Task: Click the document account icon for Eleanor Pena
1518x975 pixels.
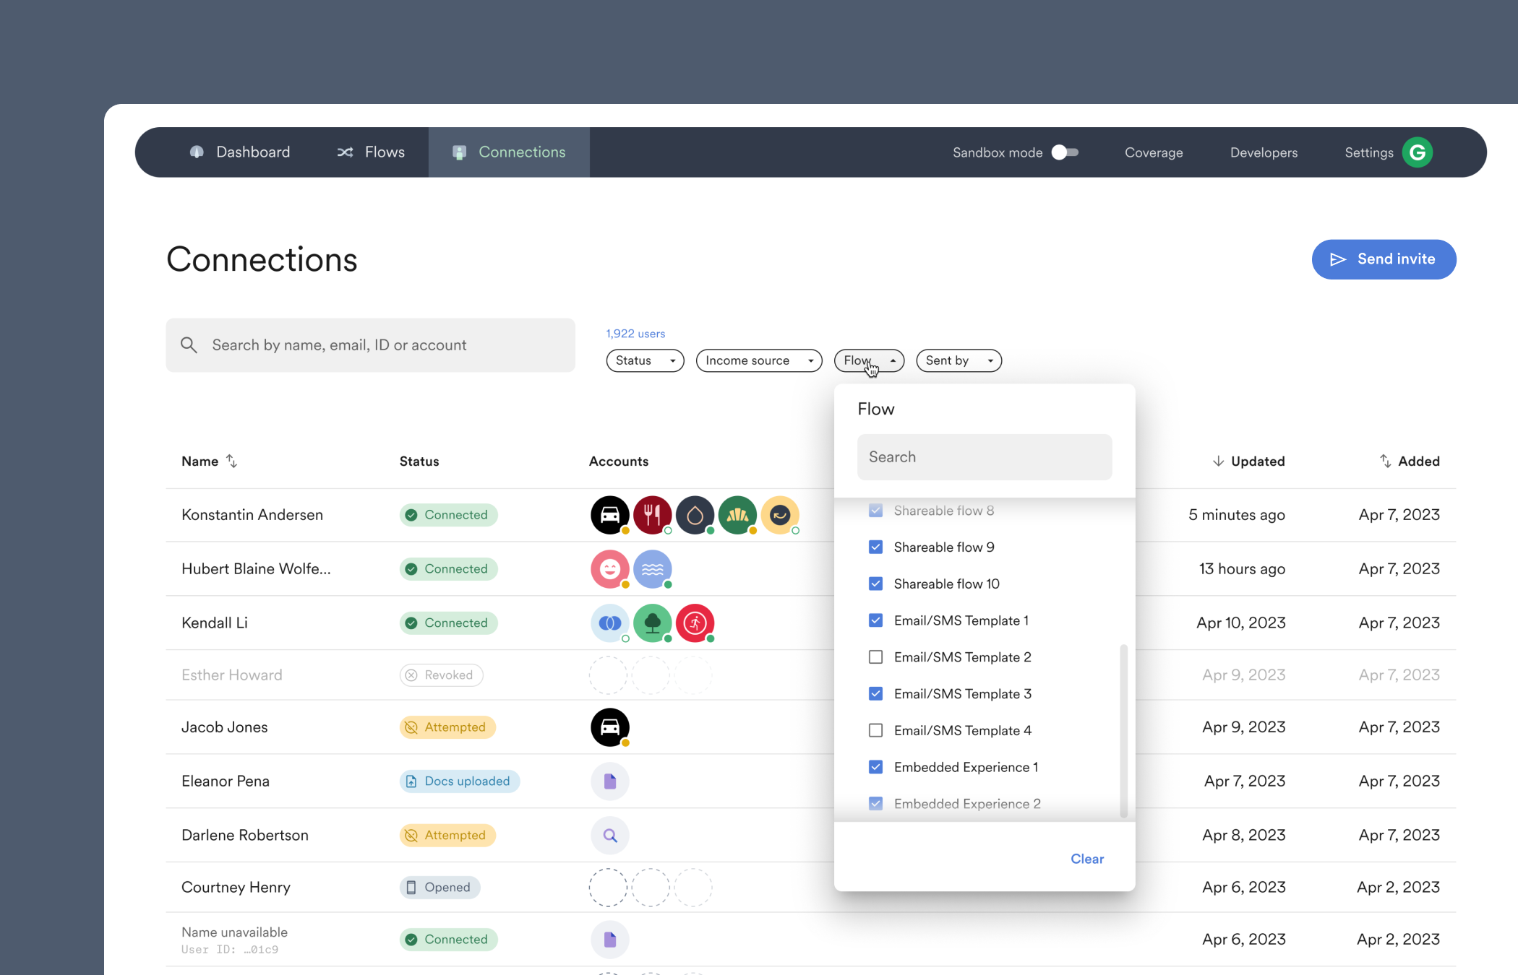Action: tap(609, 781)
